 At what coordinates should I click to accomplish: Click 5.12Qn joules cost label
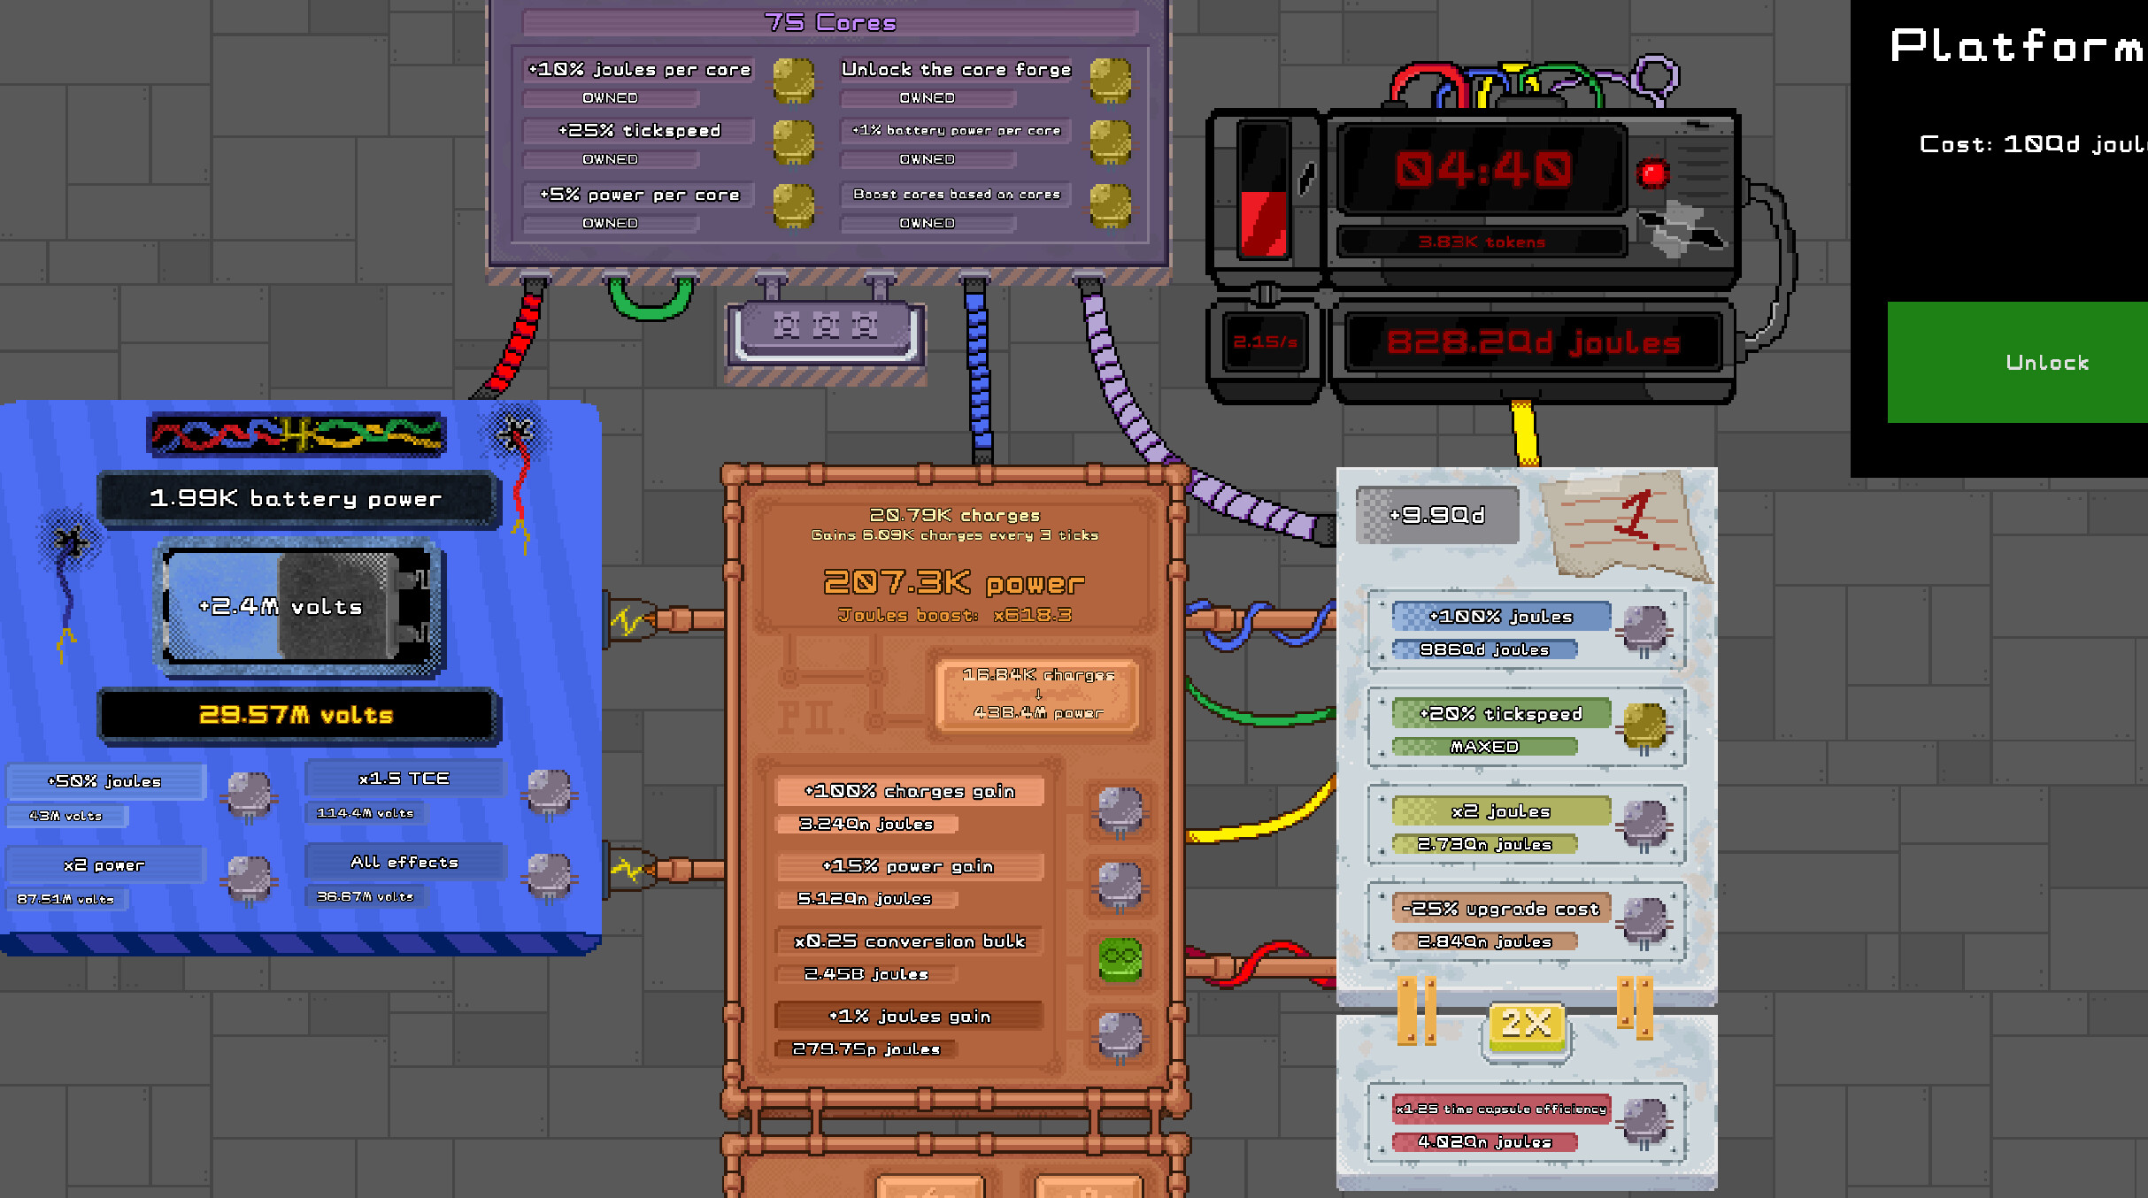866,899
